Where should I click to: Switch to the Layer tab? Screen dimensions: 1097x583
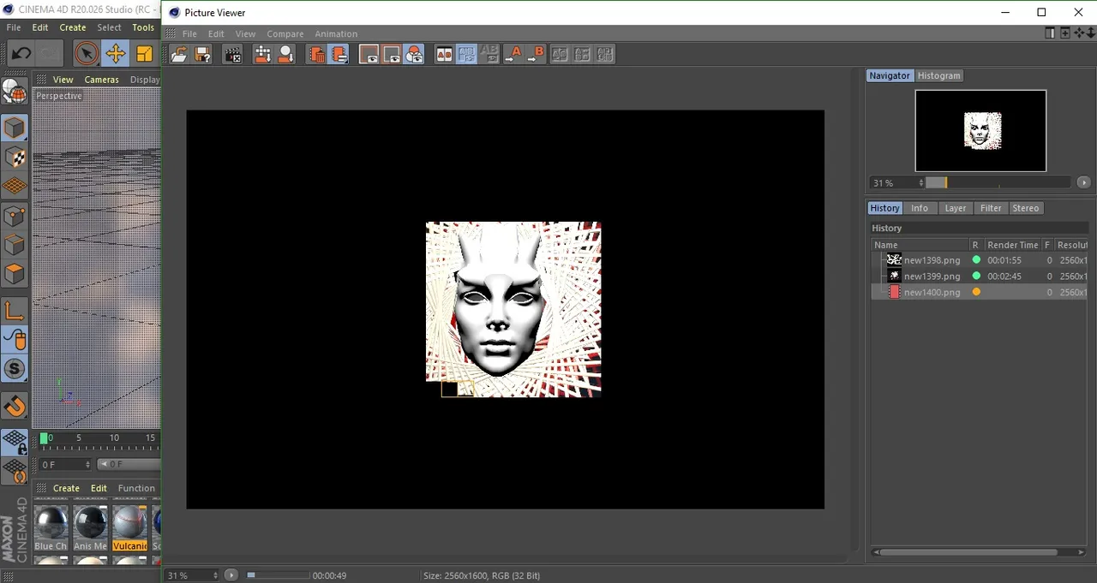(955, 208)
